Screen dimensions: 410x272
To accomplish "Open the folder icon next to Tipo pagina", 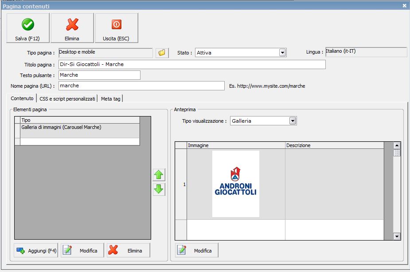I will (162, 53).
